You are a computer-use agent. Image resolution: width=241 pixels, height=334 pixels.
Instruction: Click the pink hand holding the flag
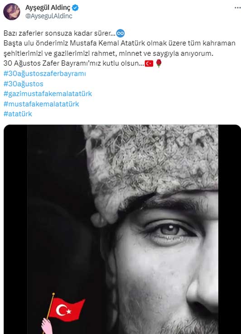[47, 326]
